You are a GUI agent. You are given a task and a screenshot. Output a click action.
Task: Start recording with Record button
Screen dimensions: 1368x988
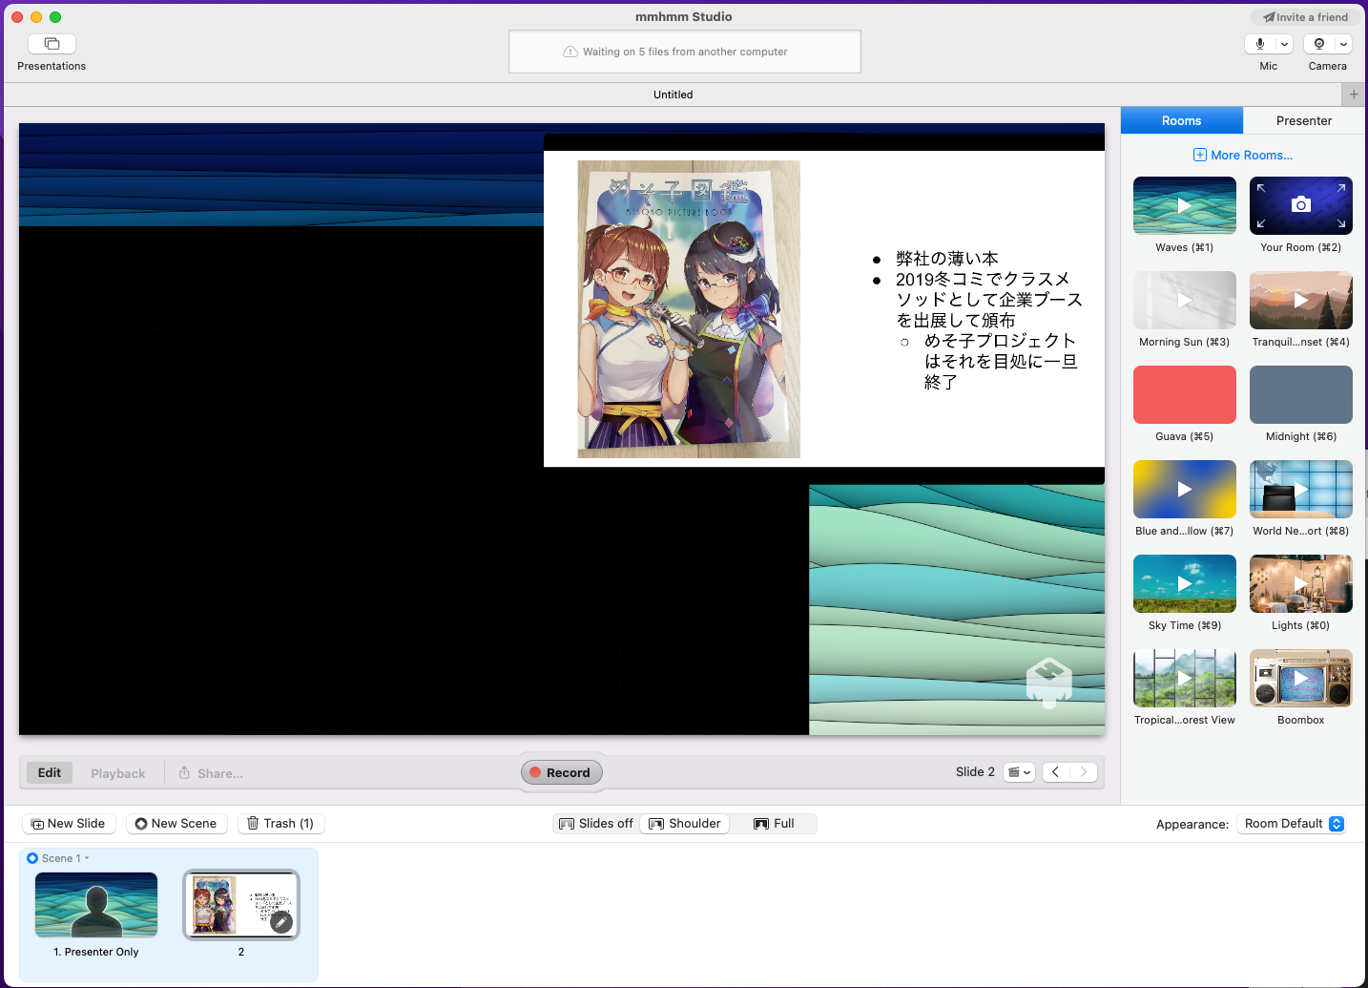pos(561,772)
